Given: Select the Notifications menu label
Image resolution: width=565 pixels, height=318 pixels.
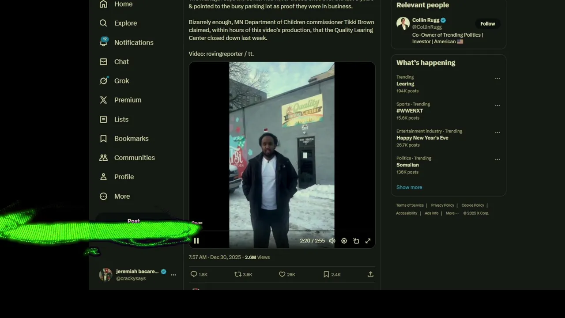Looking at the screenshot, I should point(134,42).
